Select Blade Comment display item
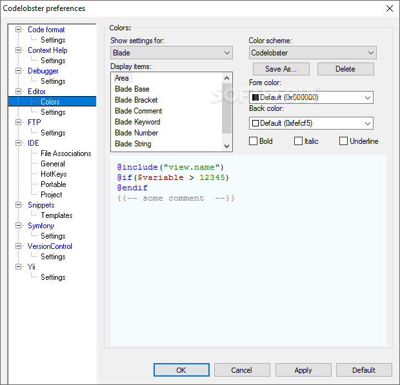The height and width of the screenshot is (385, 400). coord(138,111)
